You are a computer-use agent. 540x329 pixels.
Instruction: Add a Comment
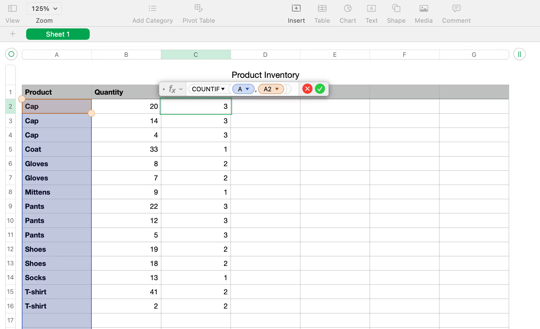click(456, 8)
